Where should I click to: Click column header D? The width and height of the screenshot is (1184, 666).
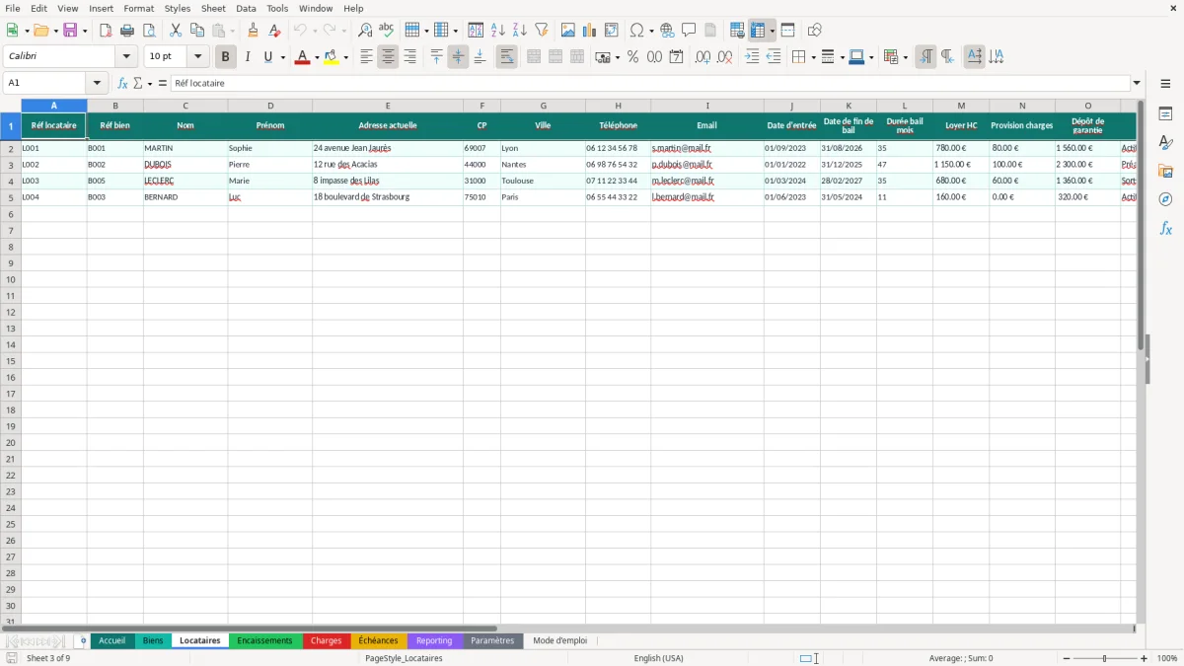tap(270, 106)
